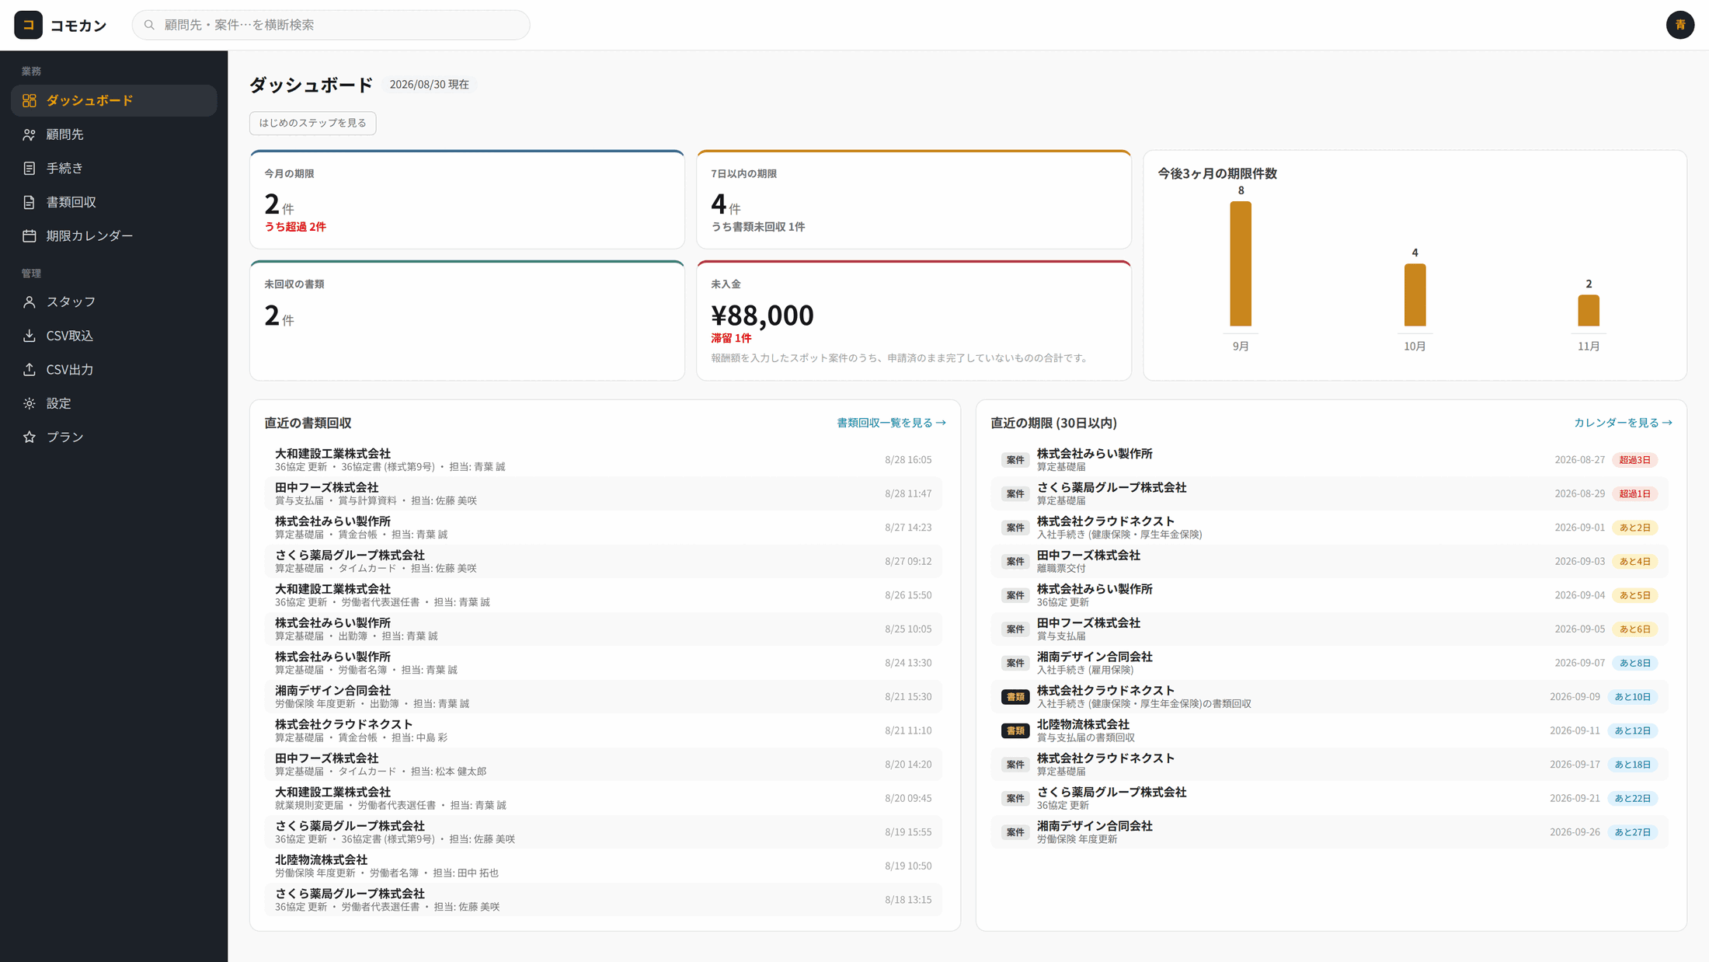Image resolution: width=1709 pixels, height=962 pixels.
Task: Click the search magnifier icon
Action: (149, 25)
